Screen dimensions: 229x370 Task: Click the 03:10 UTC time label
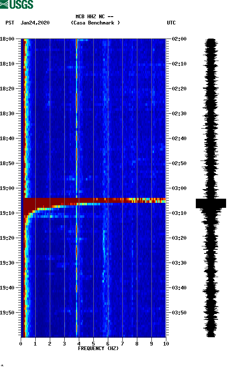[x=179, y=213]
